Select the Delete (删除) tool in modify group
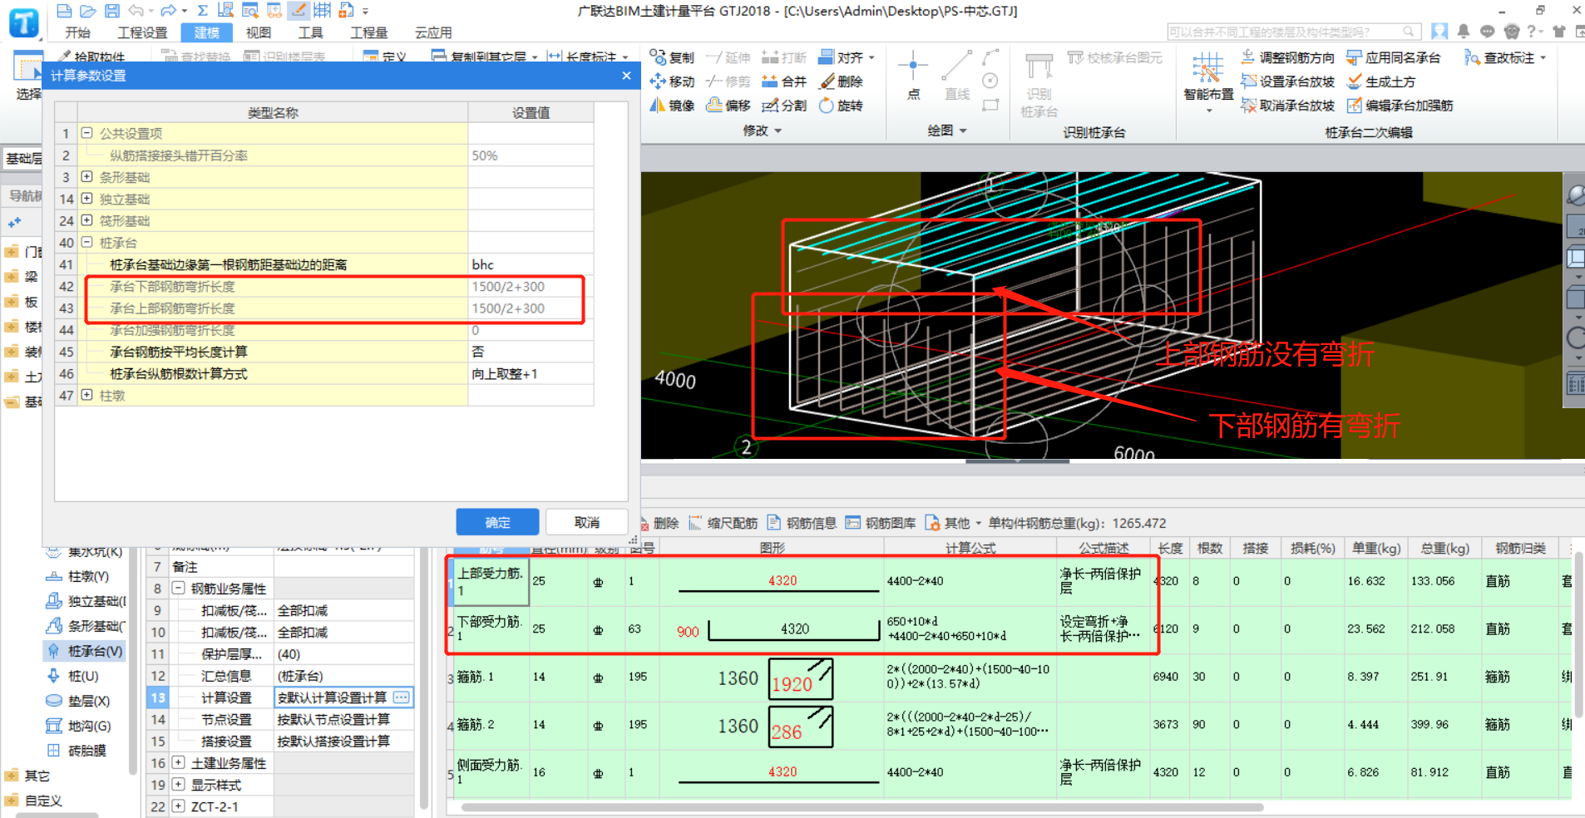This screenshot has width=1585, height=818. pyautogui.click(x=841, y=81)
